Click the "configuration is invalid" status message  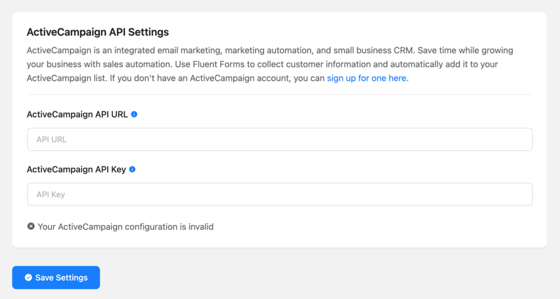(x=125, y=226)
